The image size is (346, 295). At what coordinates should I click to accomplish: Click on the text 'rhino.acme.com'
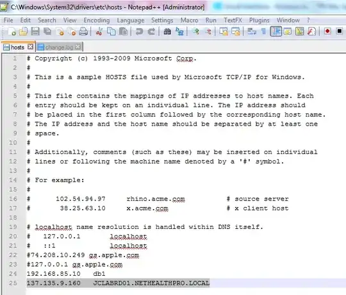click(156, 199)
